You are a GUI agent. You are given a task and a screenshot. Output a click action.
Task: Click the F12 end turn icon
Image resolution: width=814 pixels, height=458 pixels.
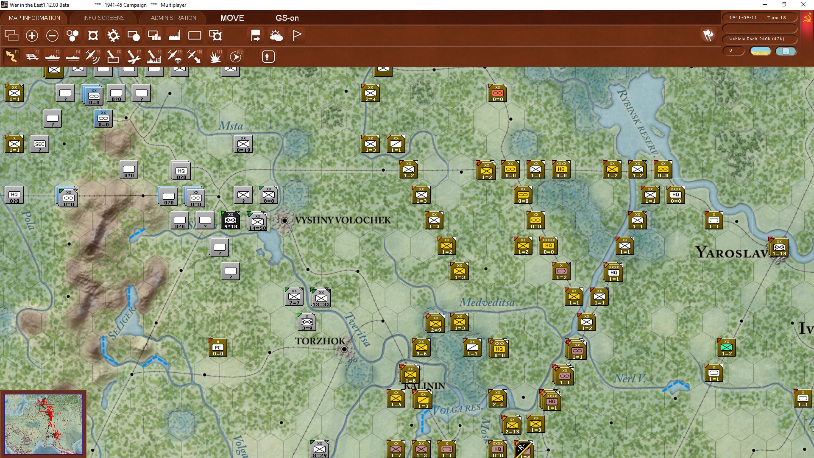[x=236, y=56]
